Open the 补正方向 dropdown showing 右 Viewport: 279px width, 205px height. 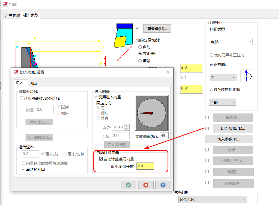click(x=223, y=78)
